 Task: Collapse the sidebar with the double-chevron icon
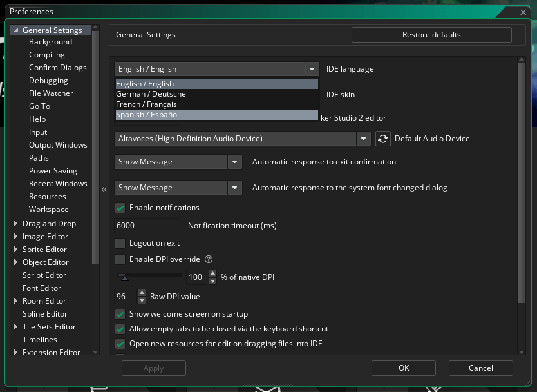pyautogui.click(x=104, y=190)
